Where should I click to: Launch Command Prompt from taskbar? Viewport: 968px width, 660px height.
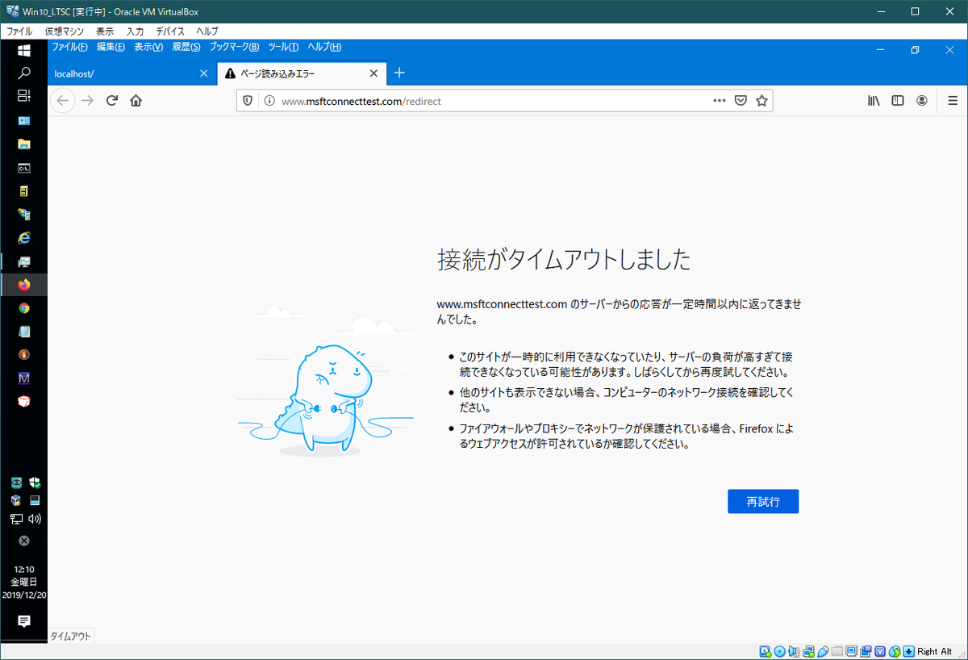point(23,168)
